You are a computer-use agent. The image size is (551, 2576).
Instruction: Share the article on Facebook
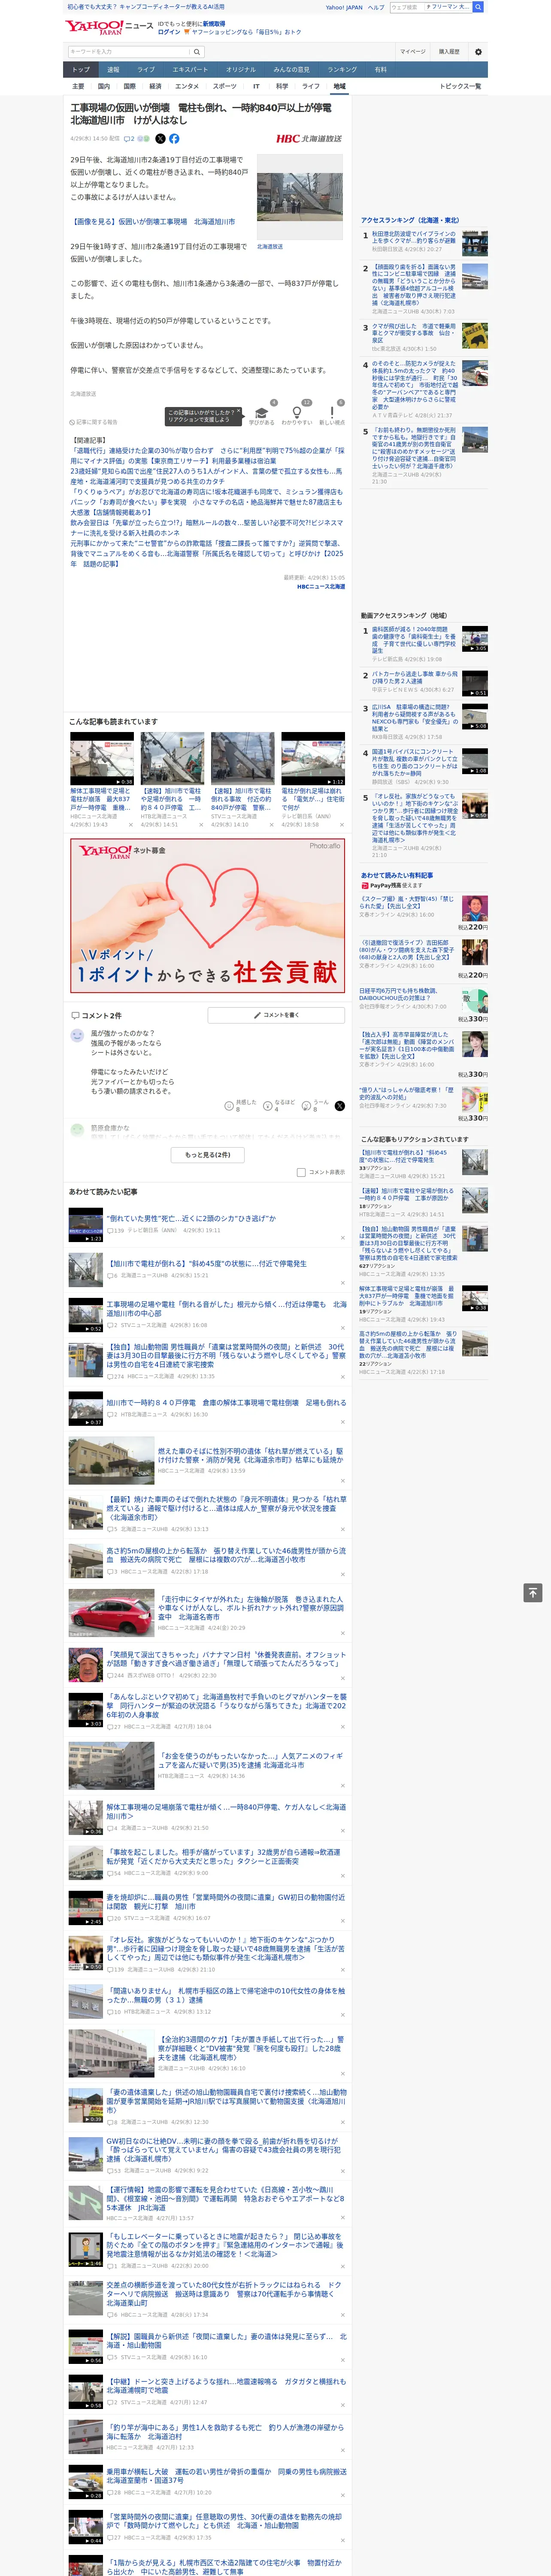tap(174, 139)
